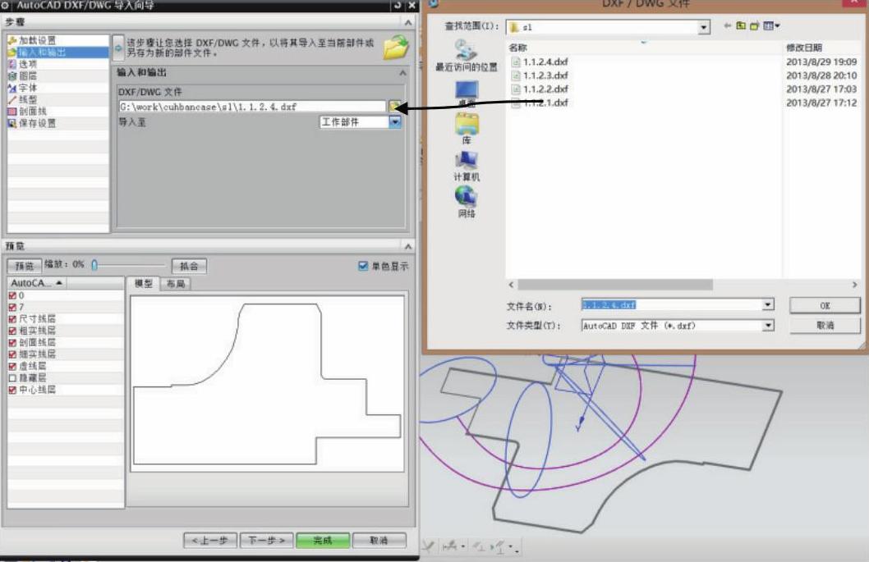Image resolution: width=869 pixels, height=562 pixels.
Task: Uncheck the 单色显示 checkbox
Action: click(363, 266)
